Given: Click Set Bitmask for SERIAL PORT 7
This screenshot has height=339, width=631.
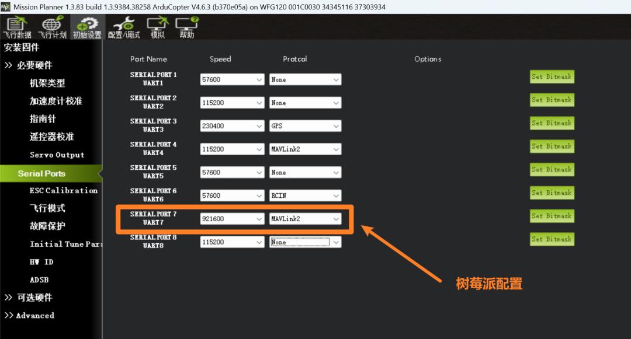Looking at the screenshot, I should [x=552, y=216].
